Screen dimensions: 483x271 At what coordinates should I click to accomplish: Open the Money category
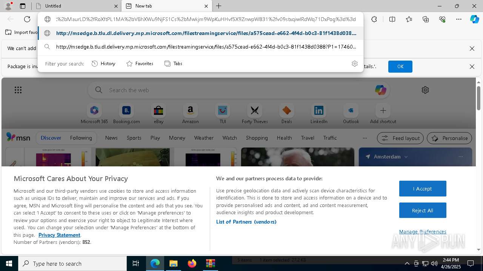click(x=177, y=138)
